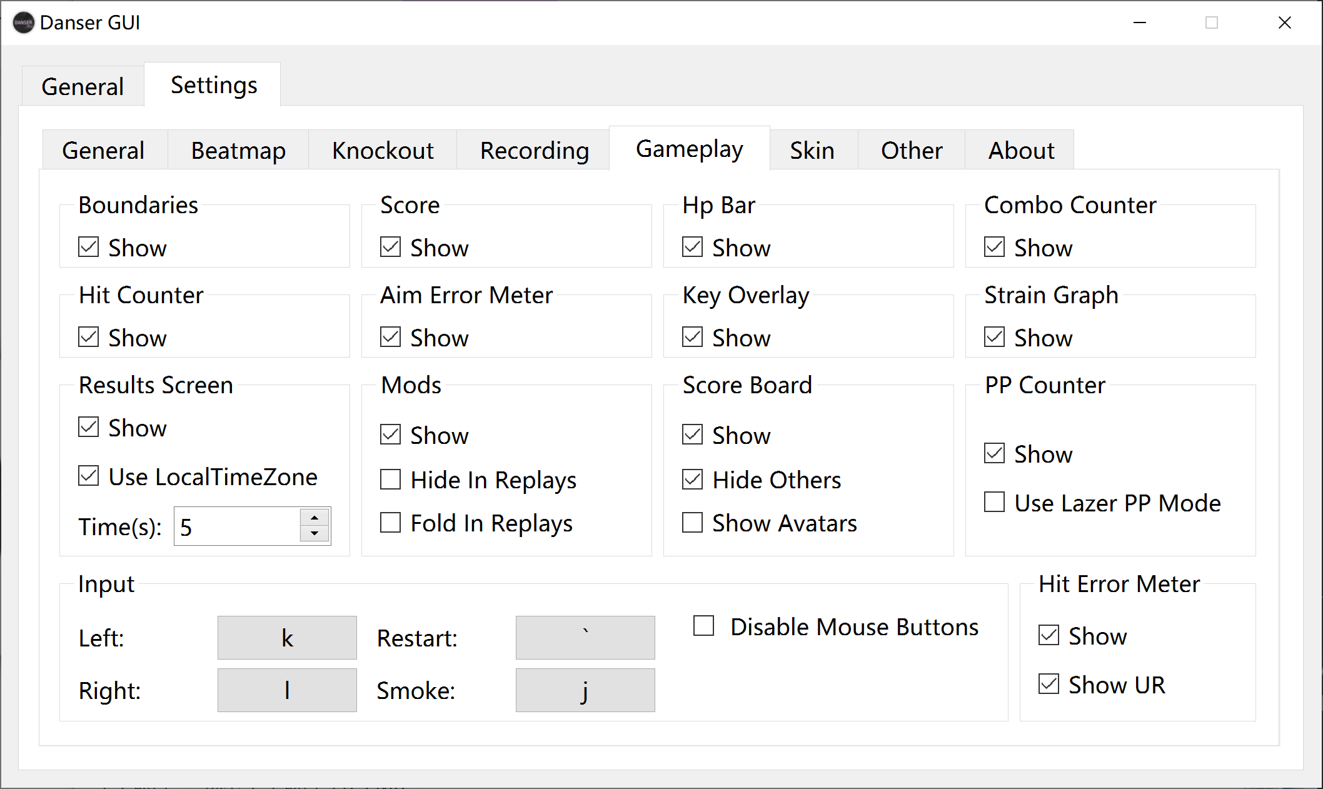Check Disable Mouse Buttons option

tap(704, 626)
